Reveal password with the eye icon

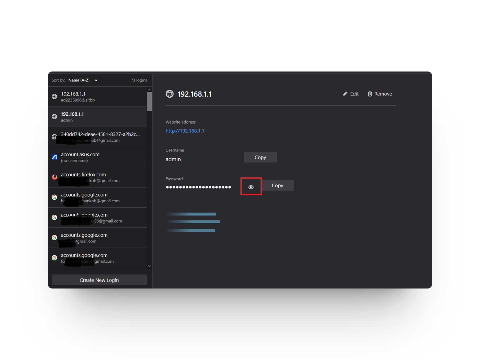tap(251, 187)
